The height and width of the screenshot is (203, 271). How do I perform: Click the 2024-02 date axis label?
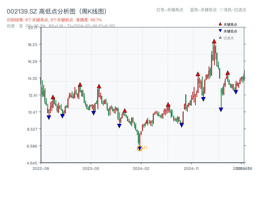141,168
